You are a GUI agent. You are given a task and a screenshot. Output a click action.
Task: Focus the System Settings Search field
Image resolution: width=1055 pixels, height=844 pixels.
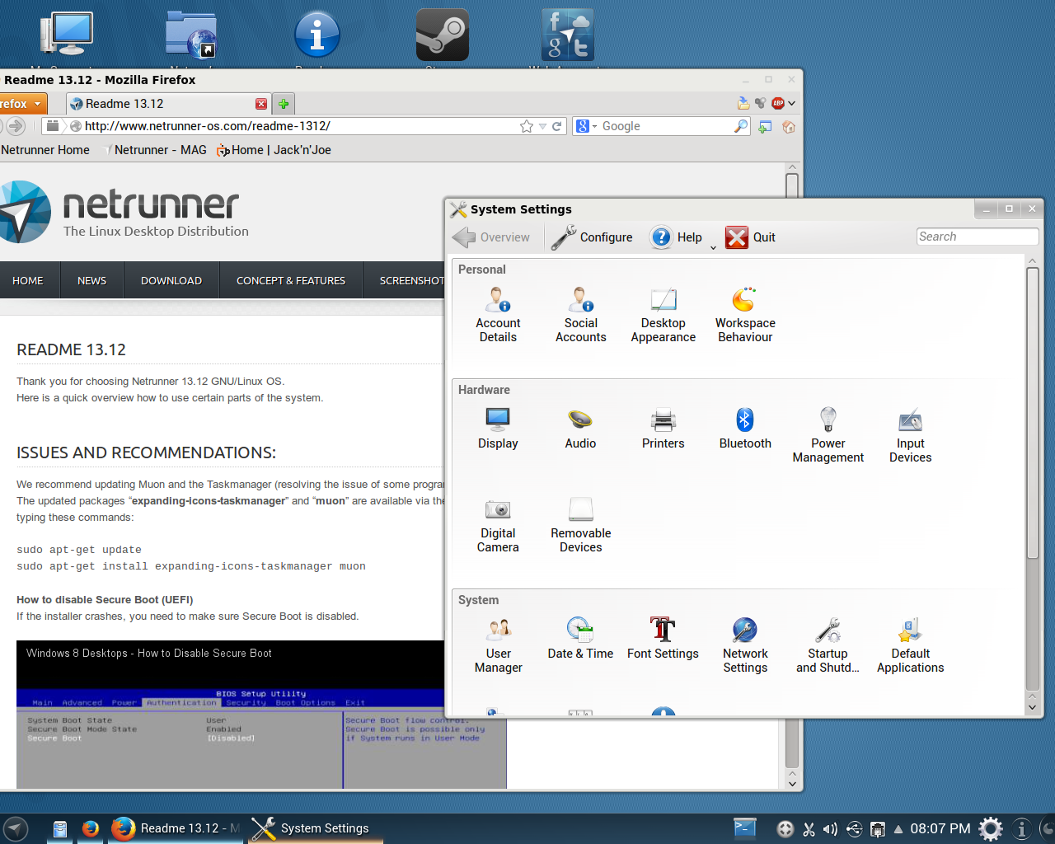point(977,237)
